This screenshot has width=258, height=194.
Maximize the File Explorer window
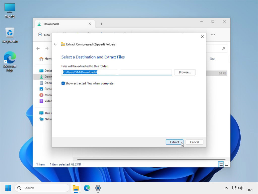coord(213,22)
